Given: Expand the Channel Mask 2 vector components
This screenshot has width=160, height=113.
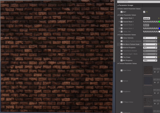Looking at the screenshot, I should pos(119,28).
